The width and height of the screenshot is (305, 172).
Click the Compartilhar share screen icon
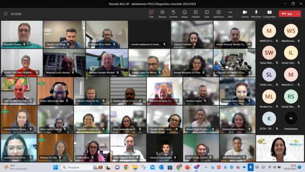coord(269,14)
